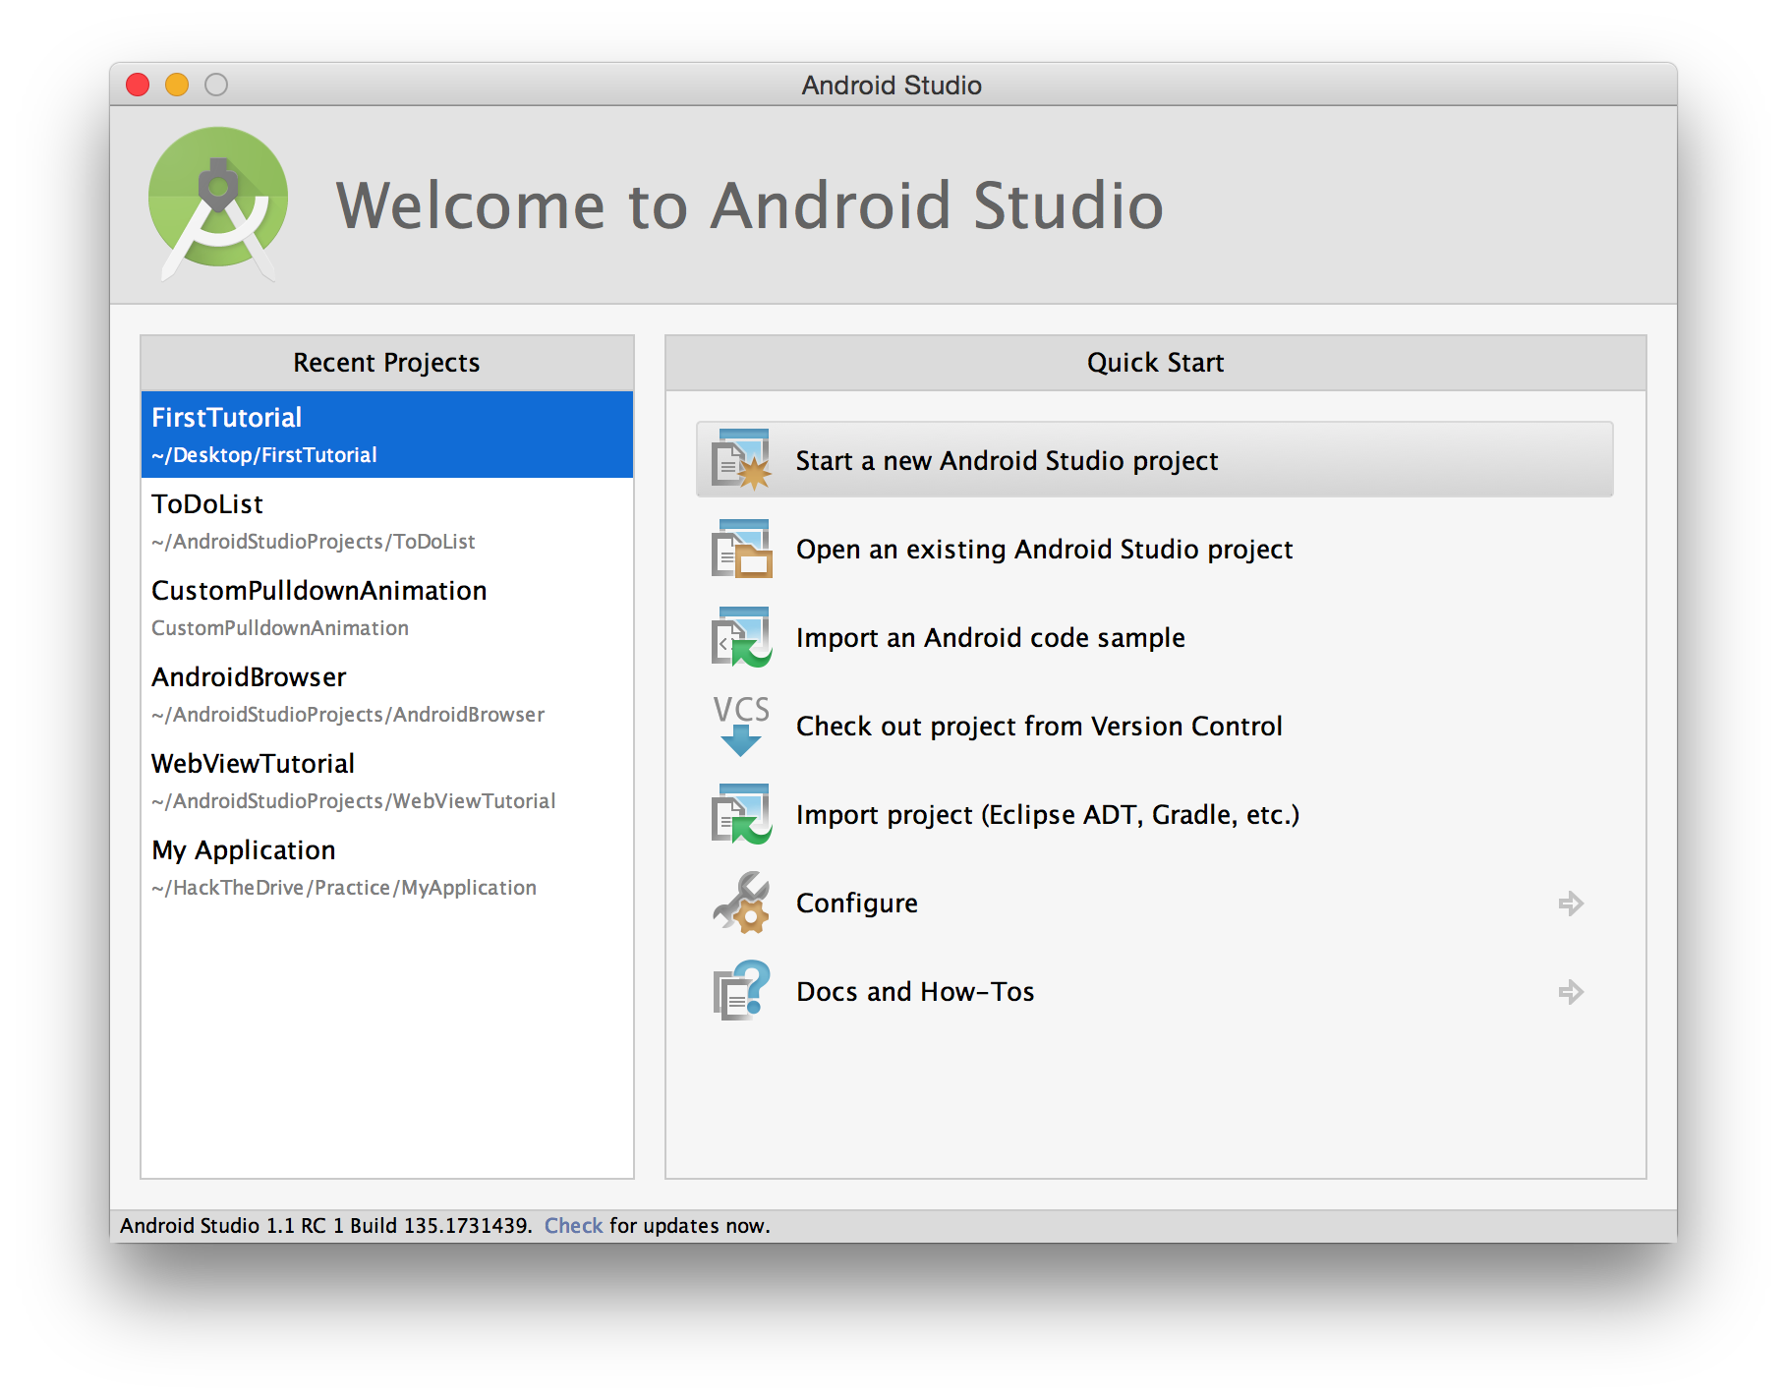The image size is (1787, 1400).
Task: Start a new Android Studio project
Action: pyautogui.click(x=1154, y=460)
